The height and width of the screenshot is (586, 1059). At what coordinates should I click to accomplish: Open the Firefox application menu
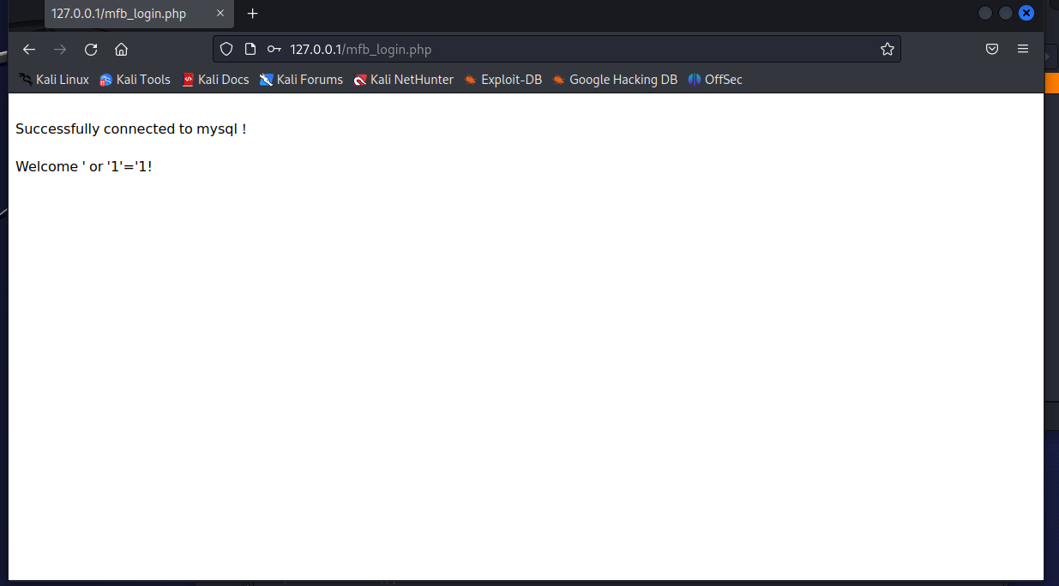[1023, 49]
